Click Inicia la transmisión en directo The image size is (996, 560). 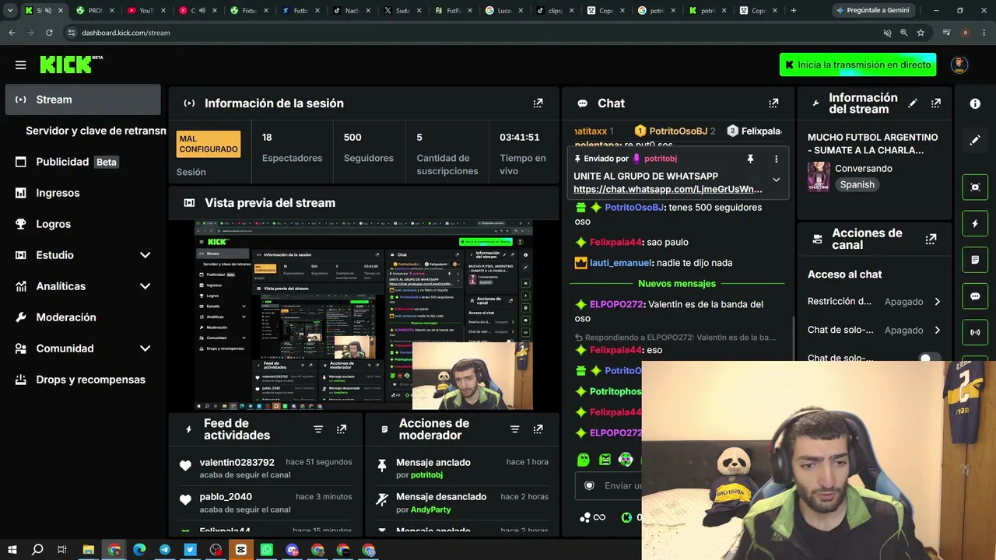point(857,65)
